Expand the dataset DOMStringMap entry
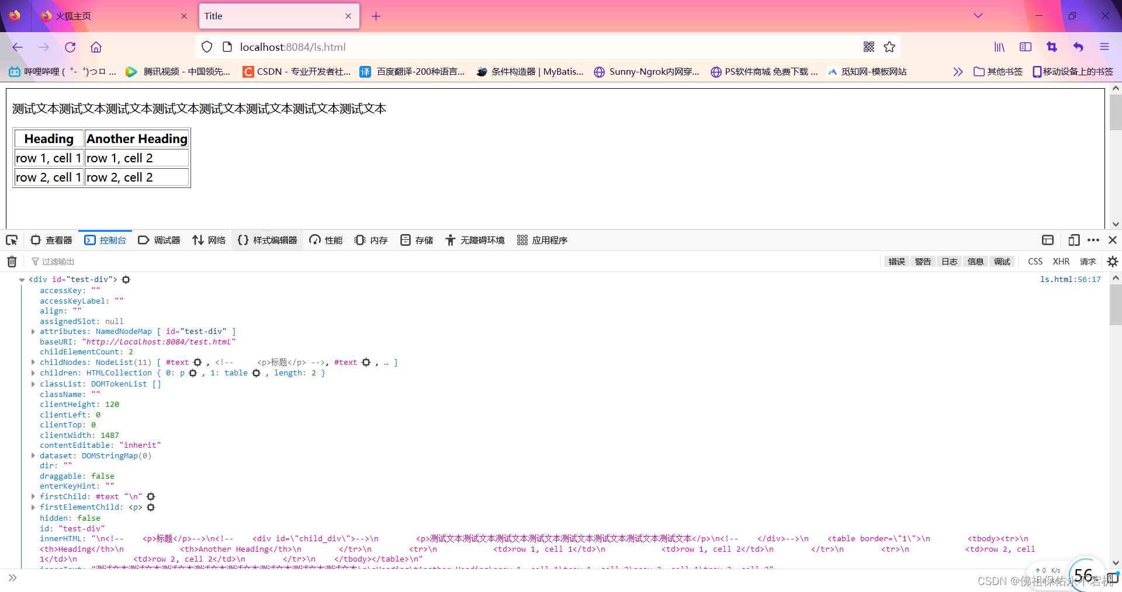The width and height of the screenshot is (1122, 592). (33, 456)
